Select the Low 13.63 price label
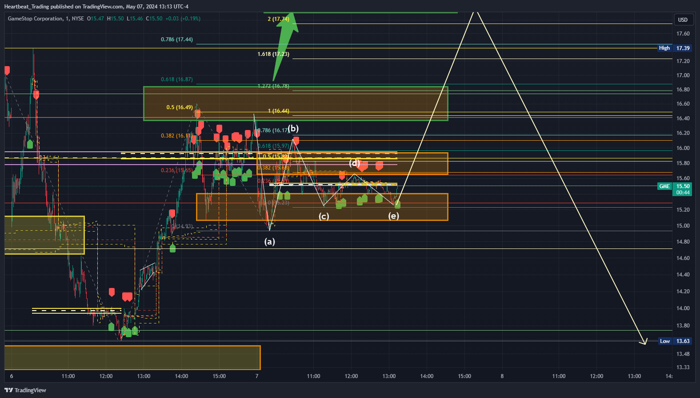 675,341
